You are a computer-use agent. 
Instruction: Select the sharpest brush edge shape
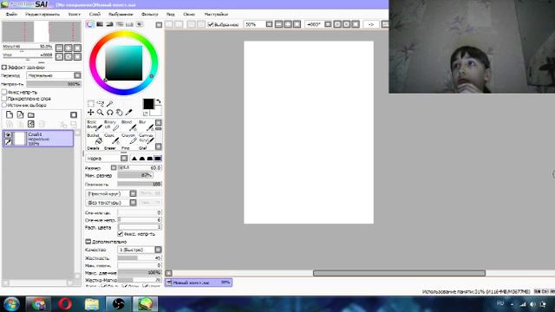(134, 159)
